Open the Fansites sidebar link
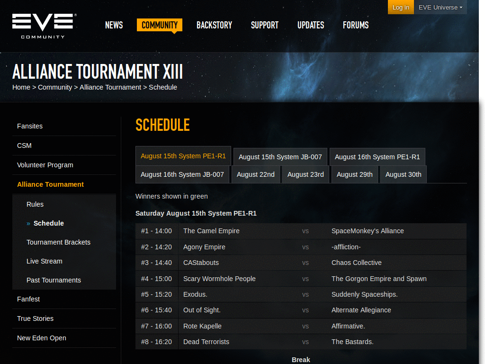The height and width of the screenshot is (364, 485). pyautogui.click(x=29, y=126)
